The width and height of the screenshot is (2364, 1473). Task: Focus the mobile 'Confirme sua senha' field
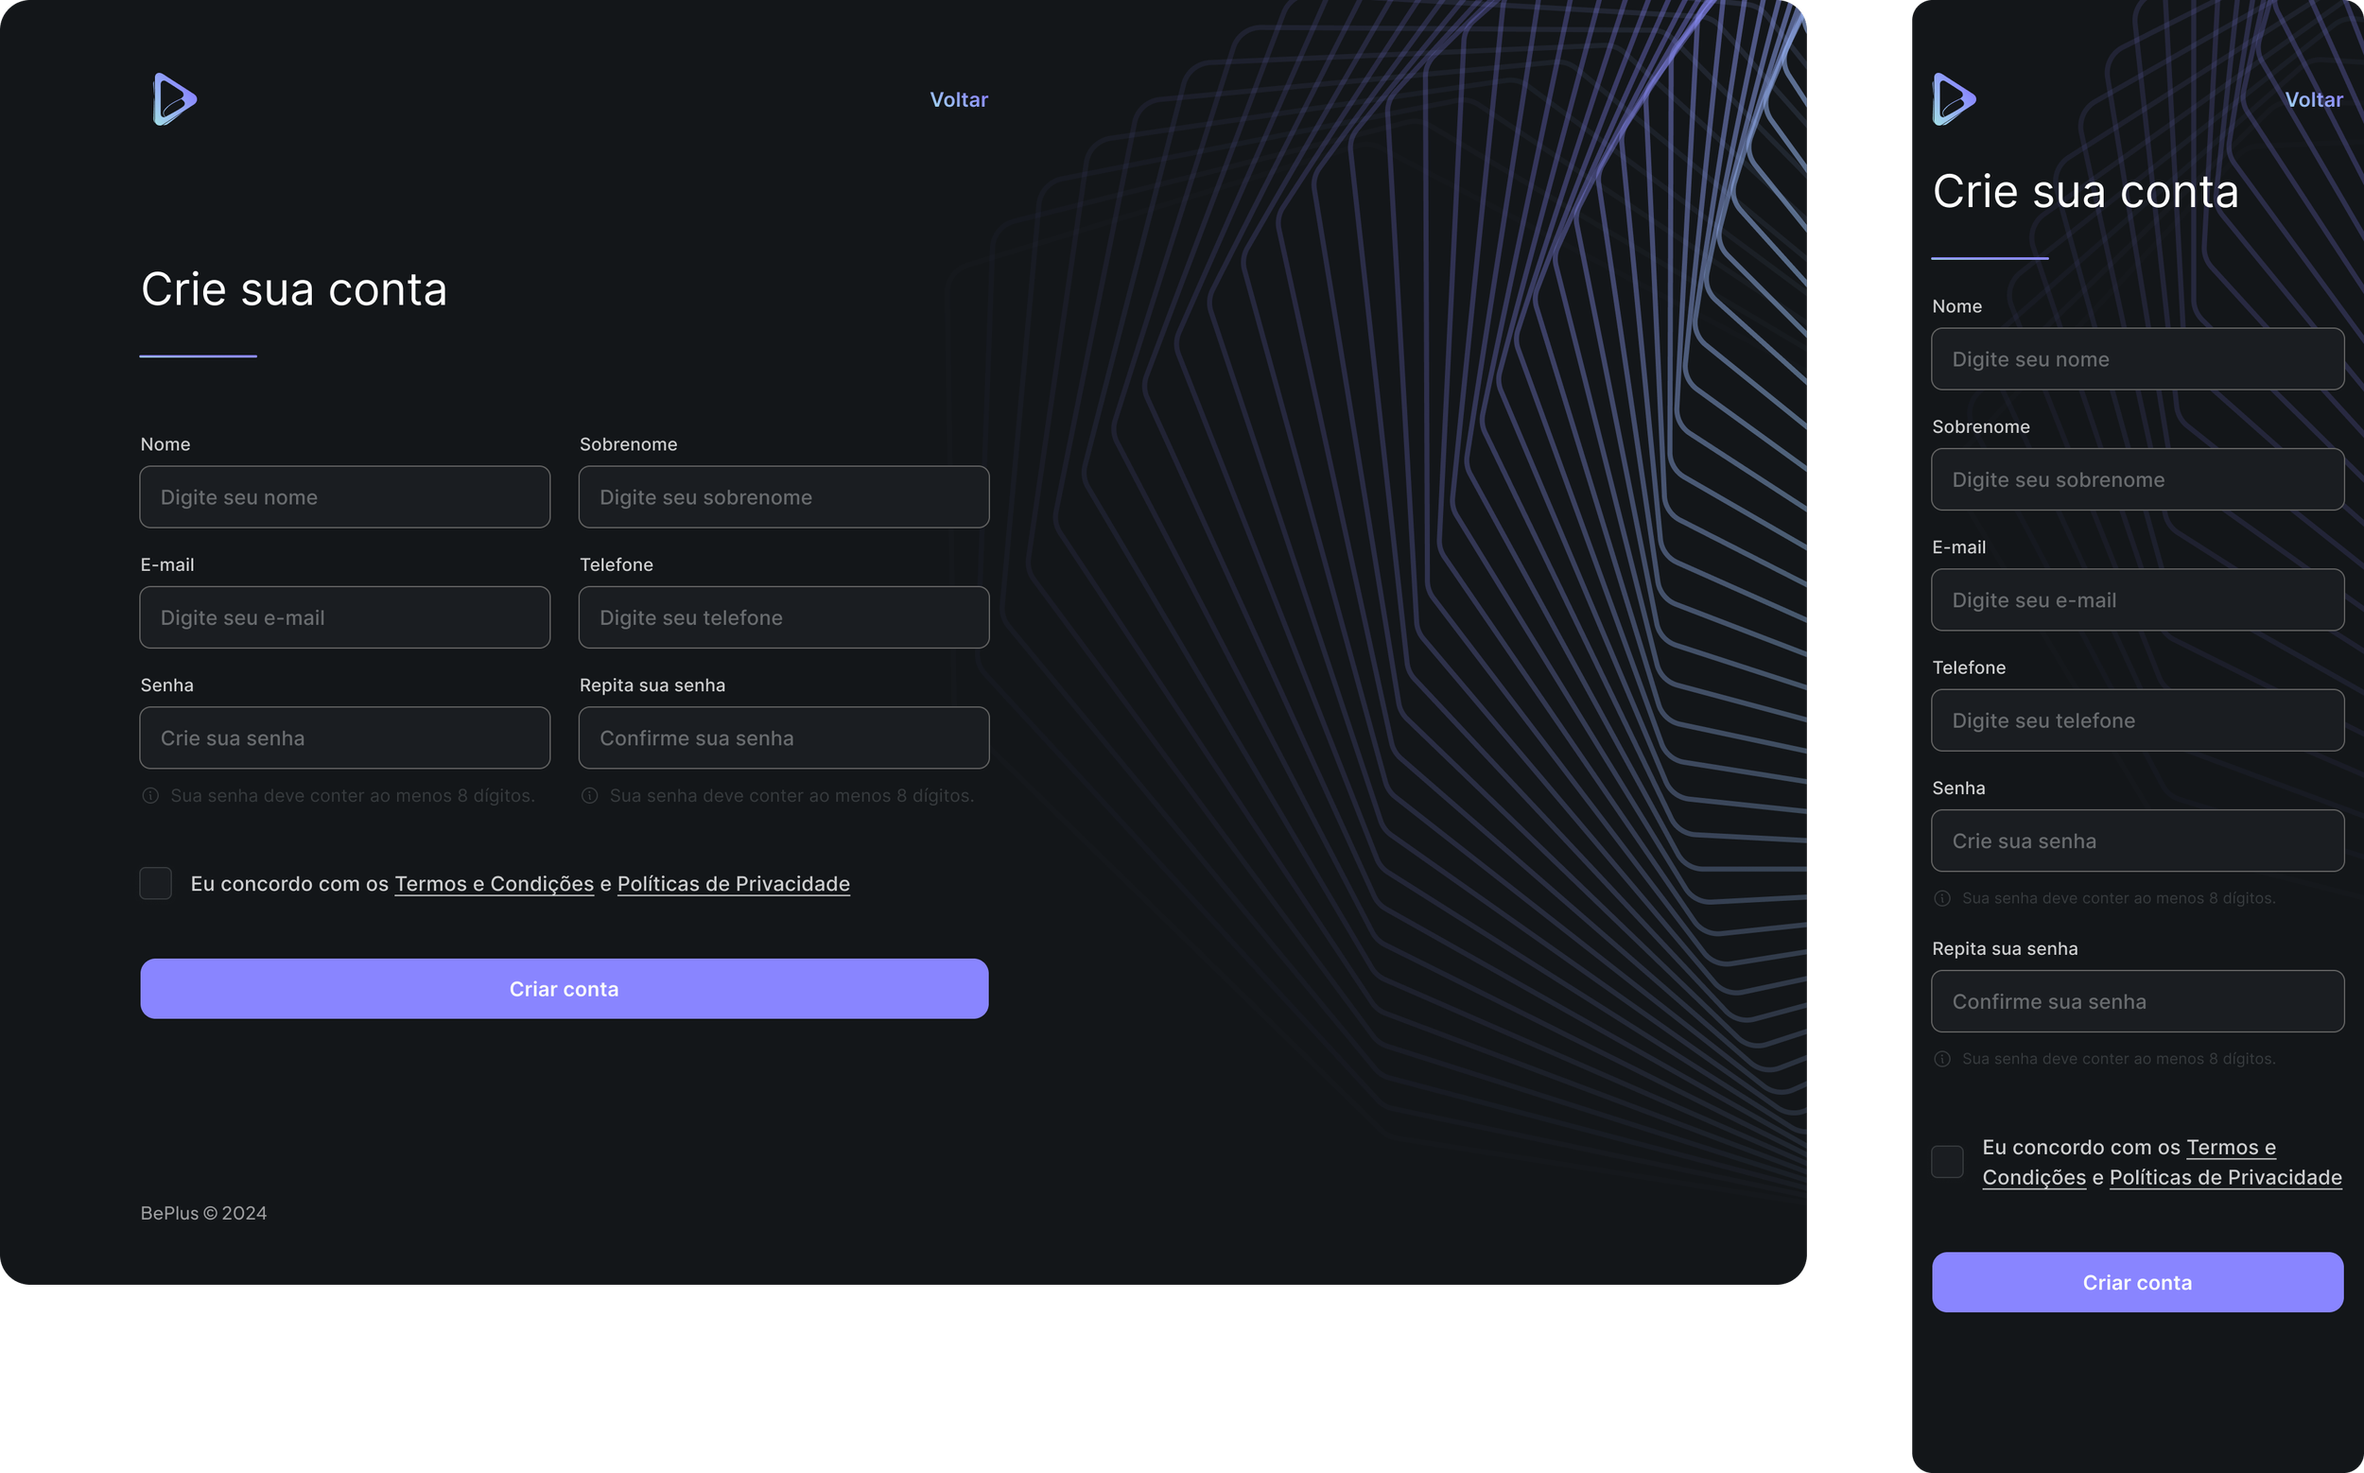coord(2138,1001)
